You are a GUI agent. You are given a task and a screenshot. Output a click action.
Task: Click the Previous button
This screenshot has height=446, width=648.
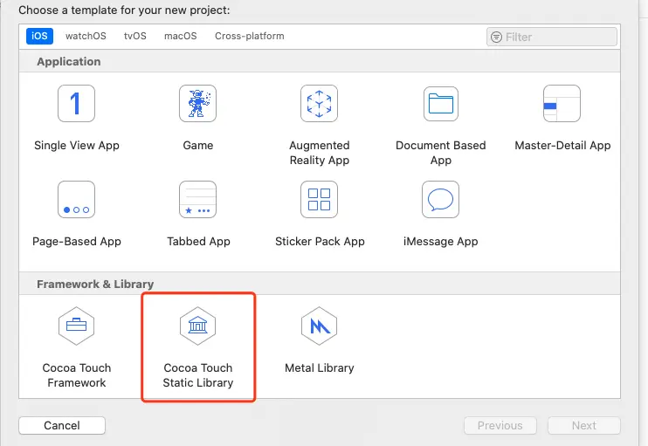(x=500, y=425)
